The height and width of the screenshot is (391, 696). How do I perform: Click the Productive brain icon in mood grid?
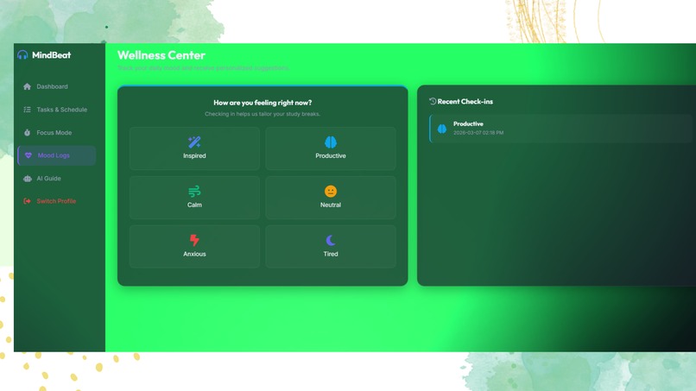(x=331, y=142)
